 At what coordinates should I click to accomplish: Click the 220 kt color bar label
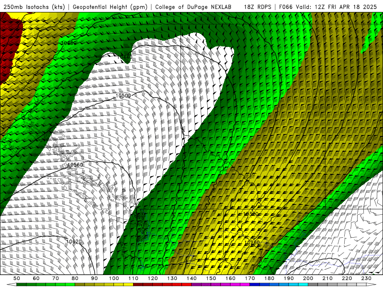tap(347, 278)
